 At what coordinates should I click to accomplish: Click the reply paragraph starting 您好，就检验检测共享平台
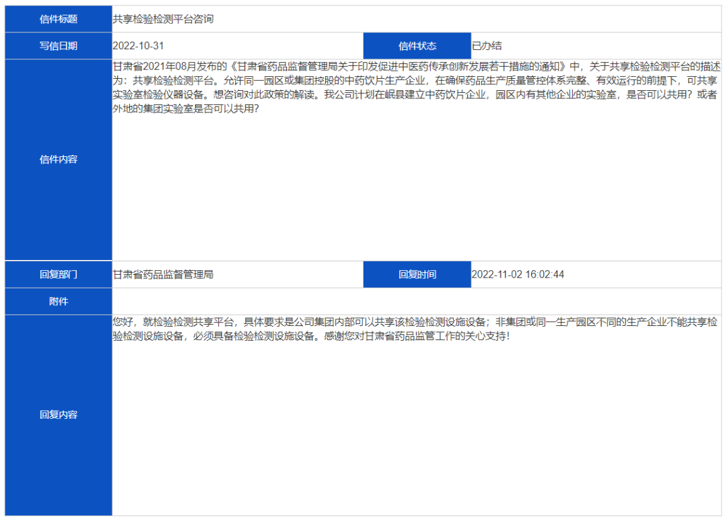[415, 329]
